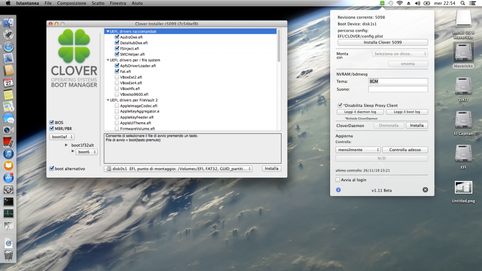Open Calendar icon showing 27
This screenshot has height=271, width=482.
8,83
